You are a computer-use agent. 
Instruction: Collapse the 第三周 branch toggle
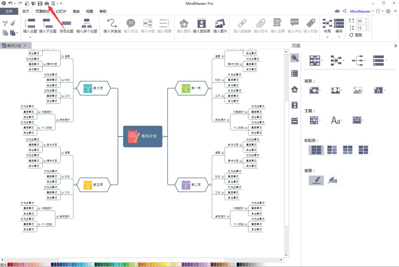[75, 88]
